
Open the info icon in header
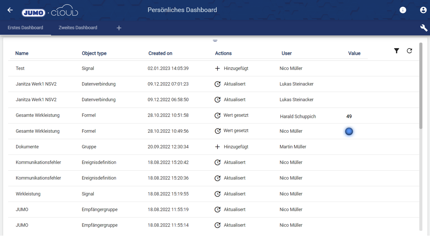pos(403,10)
